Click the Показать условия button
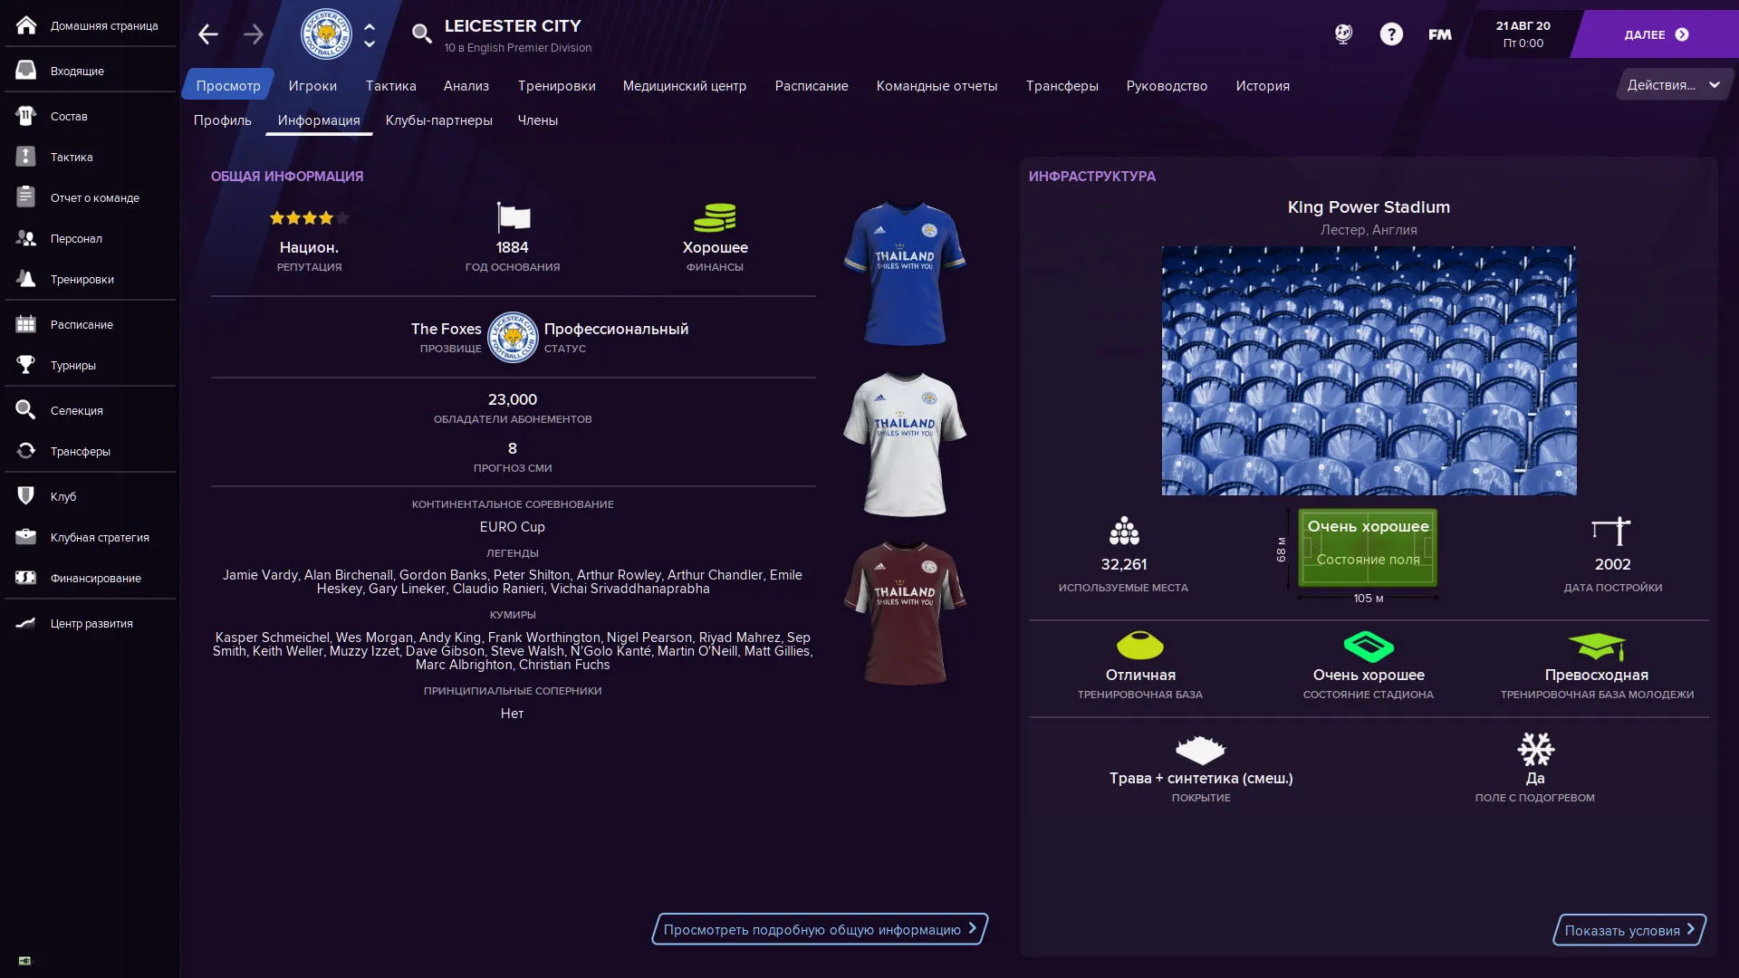 [x=1629, y=930]
